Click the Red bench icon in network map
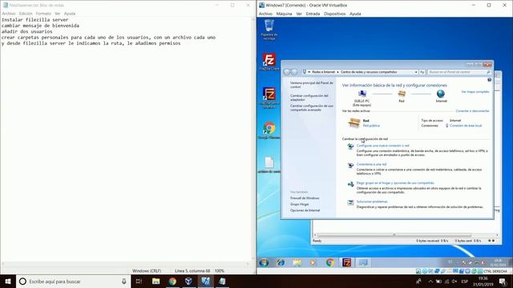Image resolution: width=513 pixels, height=288 pixels. tap(402, 94)
